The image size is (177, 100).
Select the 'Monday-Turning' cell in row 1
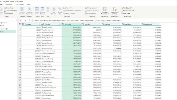tap(52, 27)
